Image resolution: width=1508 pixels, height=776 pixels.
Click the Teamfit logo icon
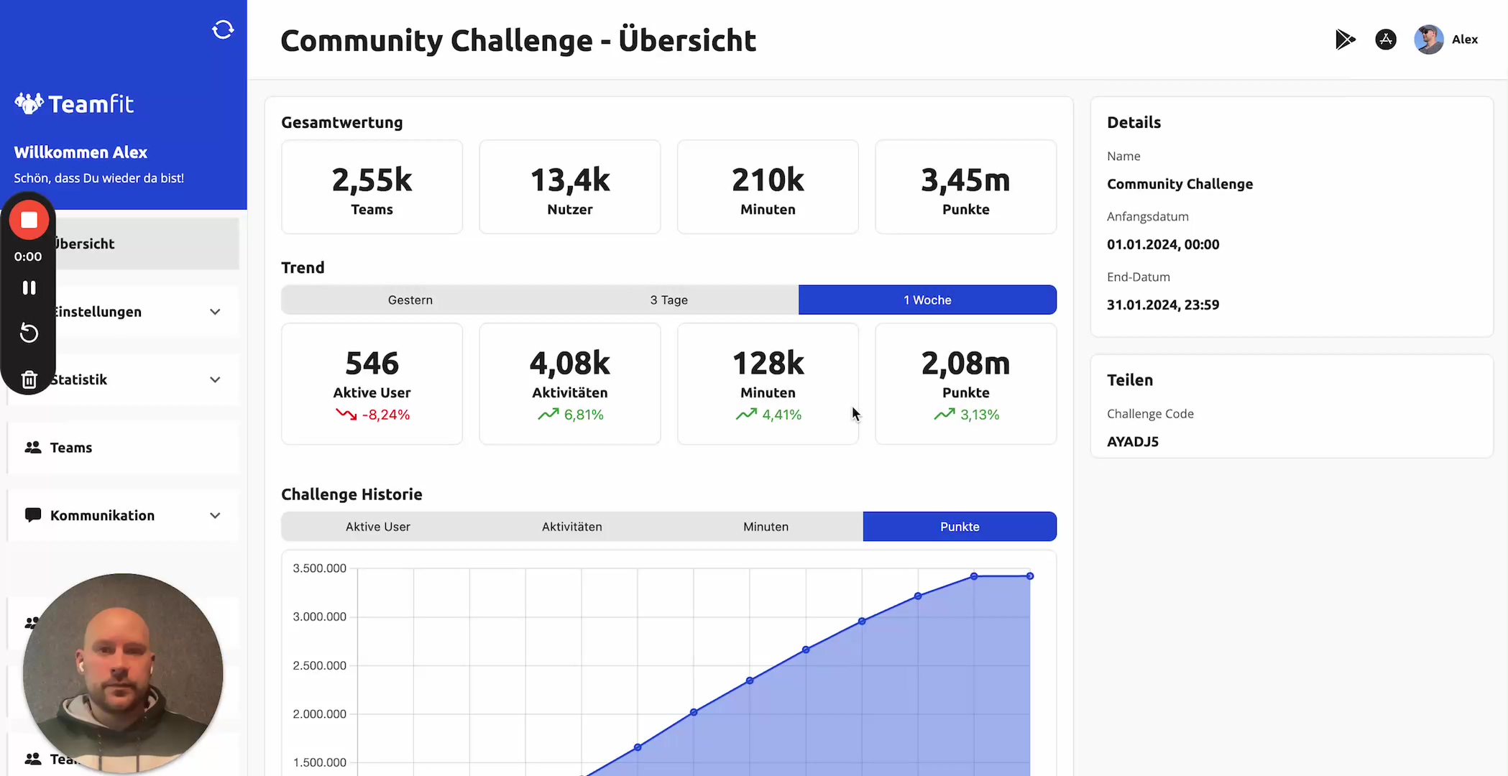pyautogui.click(x=29, y=103)
